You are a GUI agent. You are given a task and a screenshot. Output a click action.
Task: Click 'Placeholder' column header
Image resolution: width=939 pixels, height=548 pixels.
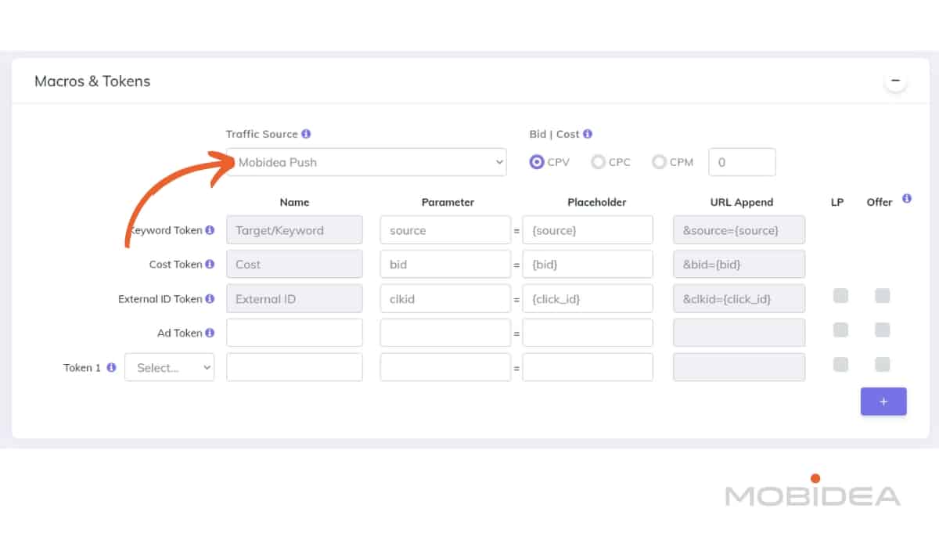click(597, 202)
